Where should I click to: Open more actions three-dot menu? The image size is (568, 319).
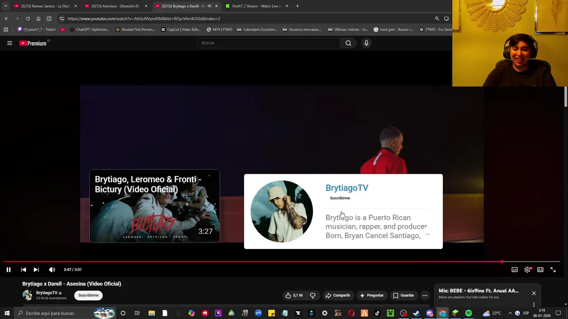[x=425, y=295]
